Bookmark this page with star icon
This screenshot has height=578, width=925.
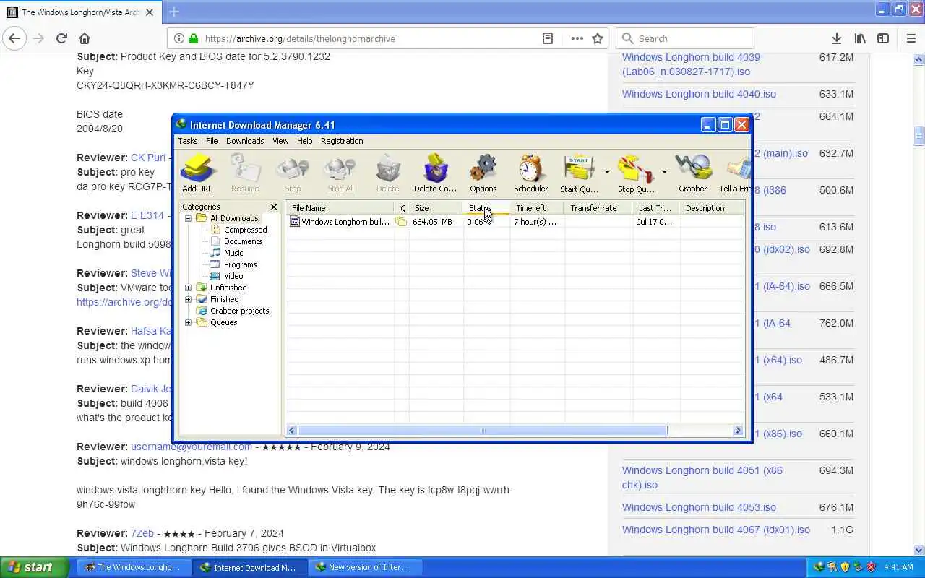[x=598, y=38]
